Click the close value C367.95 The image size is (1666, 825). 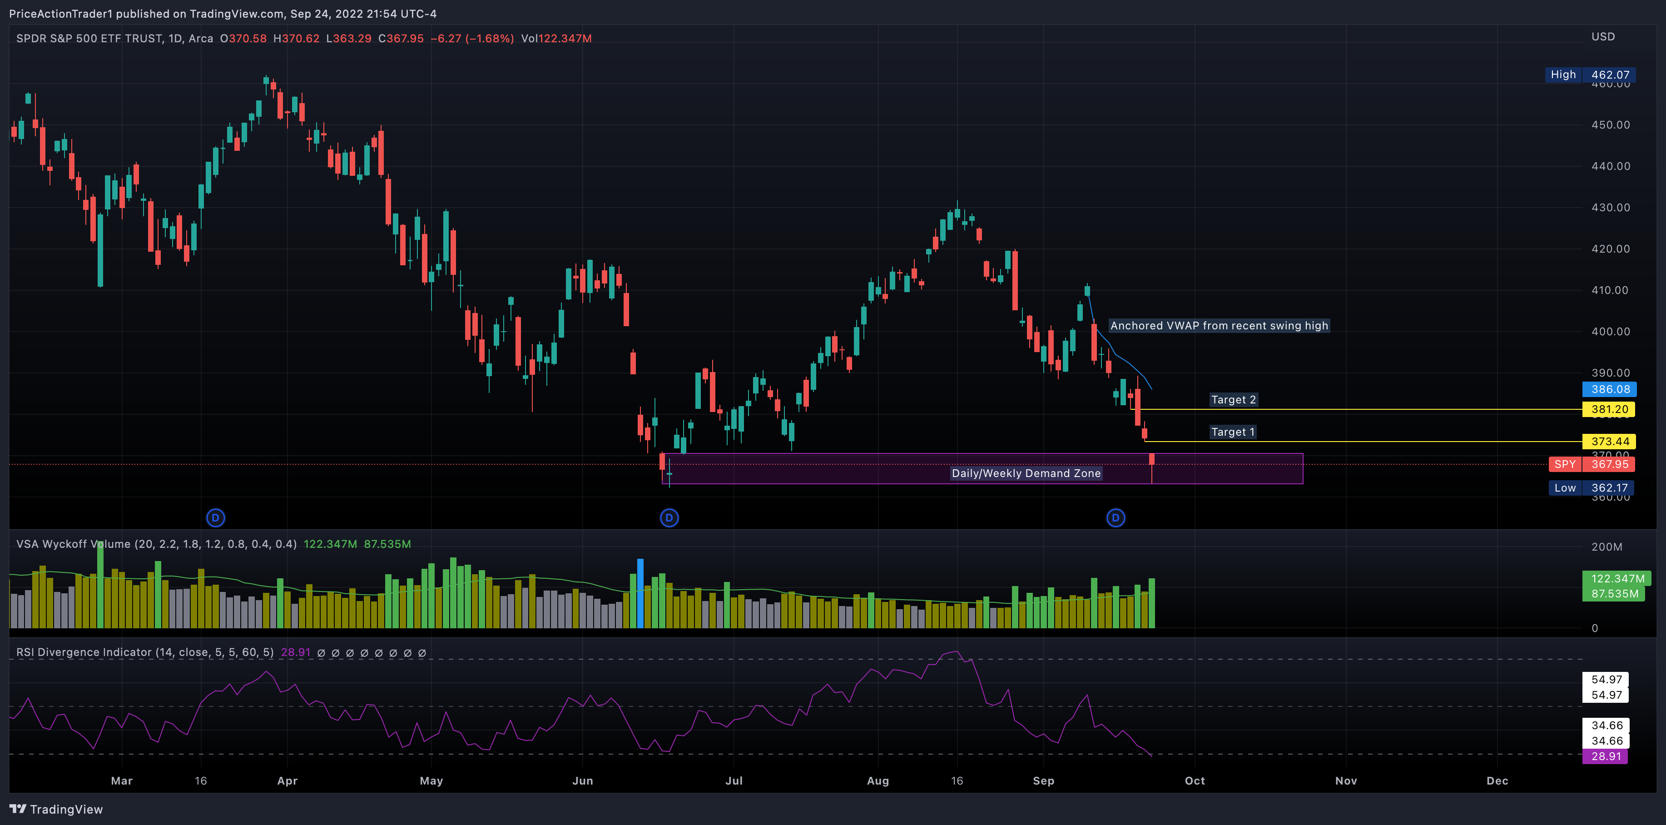[x=401, y=38]
